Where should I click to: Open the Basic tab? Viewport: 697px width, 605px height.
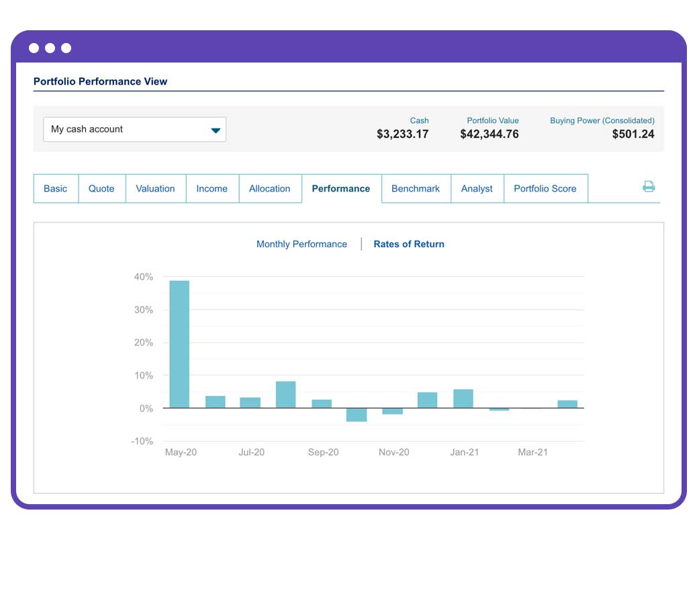pyautogui.click(x=55, y=189)
